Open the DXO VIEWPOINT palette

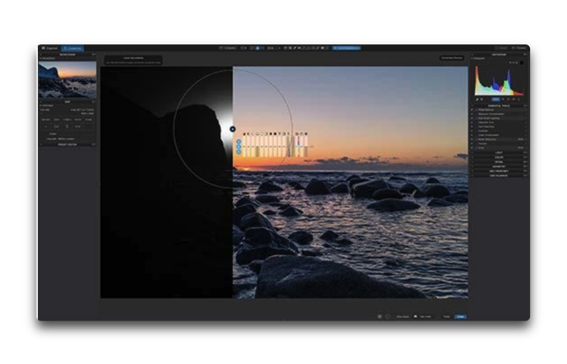click(499, 171)
